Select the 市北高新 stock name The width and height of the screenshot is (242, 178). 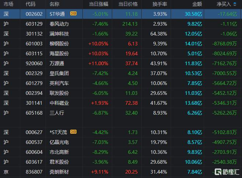pos(59,152)
